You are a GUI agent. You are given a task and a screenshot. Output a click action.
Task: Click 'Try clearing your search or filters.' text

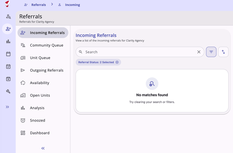152,102
